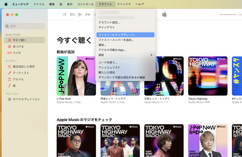This screenshot has height=157, width=242.
Task: Open ラジオ in the sidebar
Action: pyautogui.click(x=25, y=53)
